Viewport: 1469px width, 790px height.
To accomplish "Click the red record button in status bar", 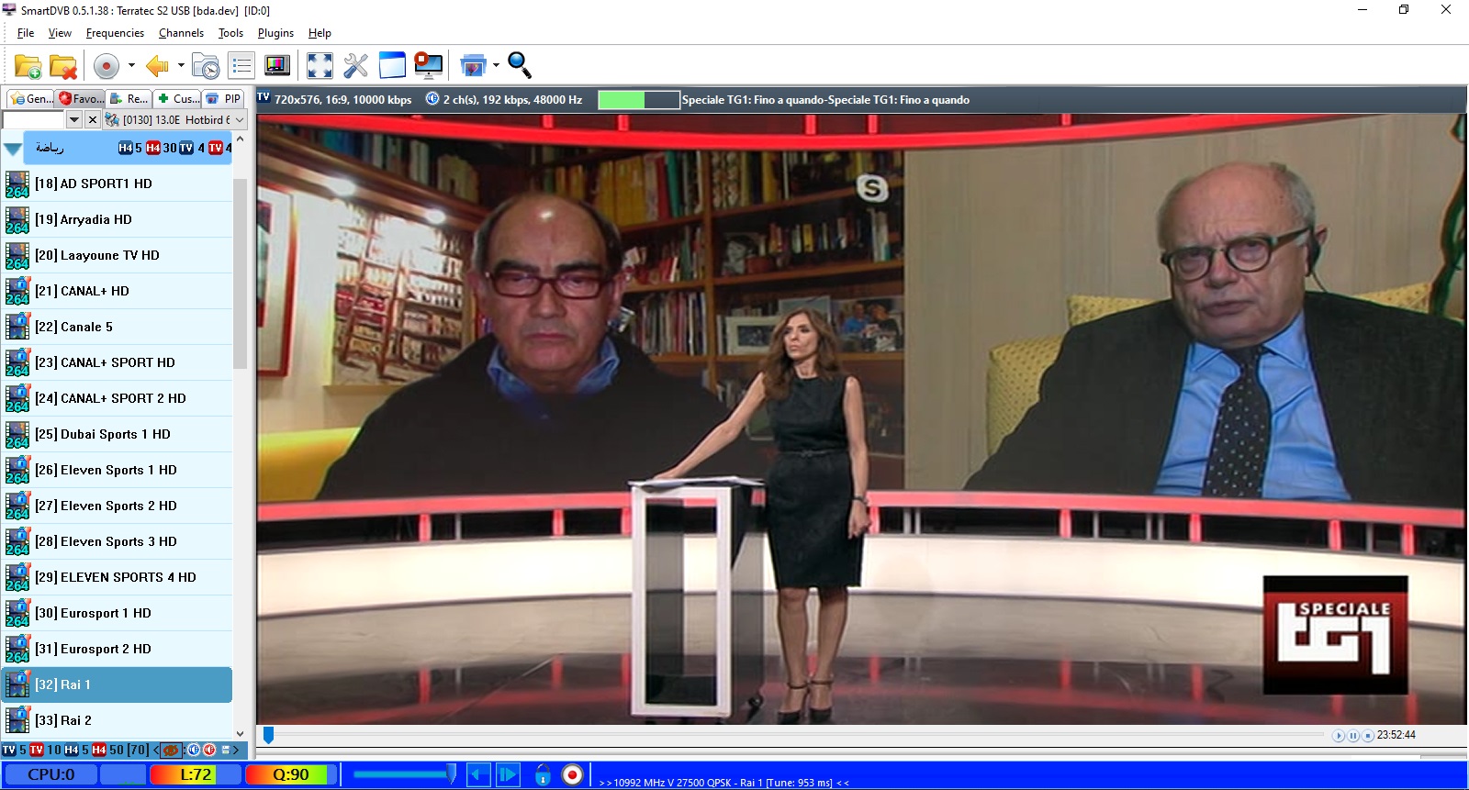I will pos(572,775).
